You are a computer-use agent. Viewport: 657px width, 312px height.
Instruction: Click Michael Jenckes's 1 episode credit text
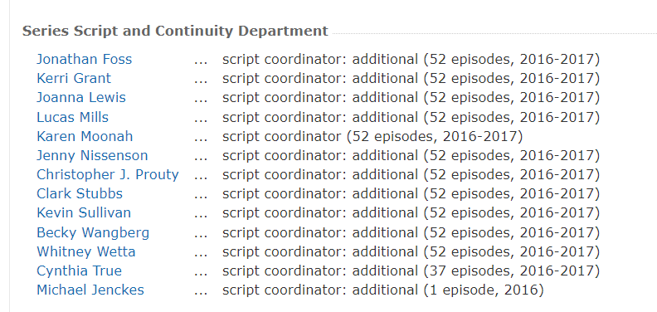pos(383,290)
